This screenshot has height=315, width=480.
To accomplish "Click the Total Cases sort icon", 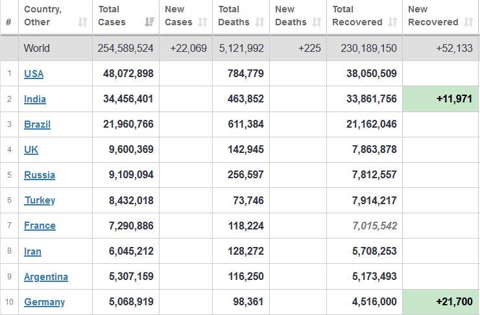I will coord(149,22).
